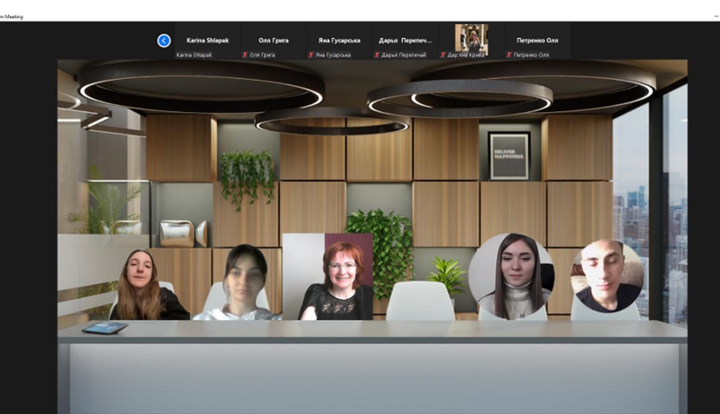Click circular video of man in black shirt
Viewport: 720px width, 414px height.
point(607,276)
